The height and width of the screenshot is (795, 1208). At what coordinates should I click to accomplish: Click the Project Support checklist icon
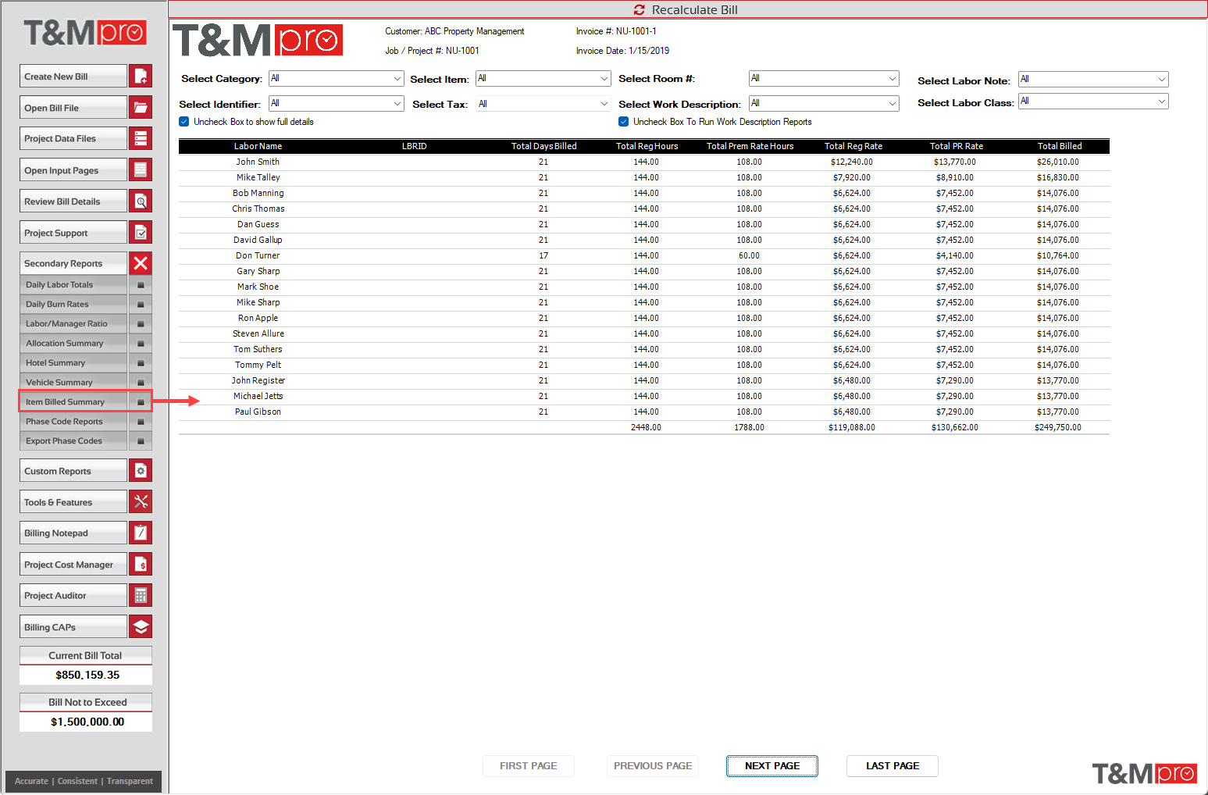pyautogui.click(x=141, y=232)
